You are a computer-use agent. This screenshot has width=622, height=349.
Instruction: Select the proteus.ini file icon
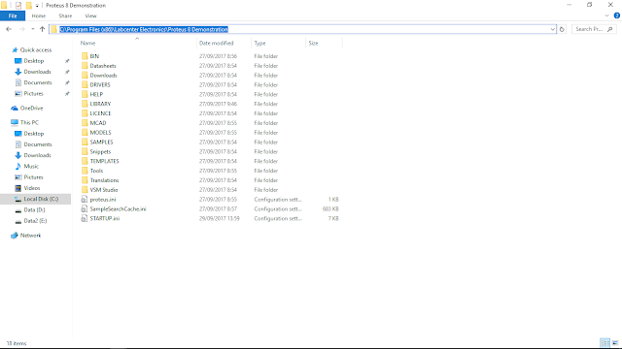pos(85,200)
